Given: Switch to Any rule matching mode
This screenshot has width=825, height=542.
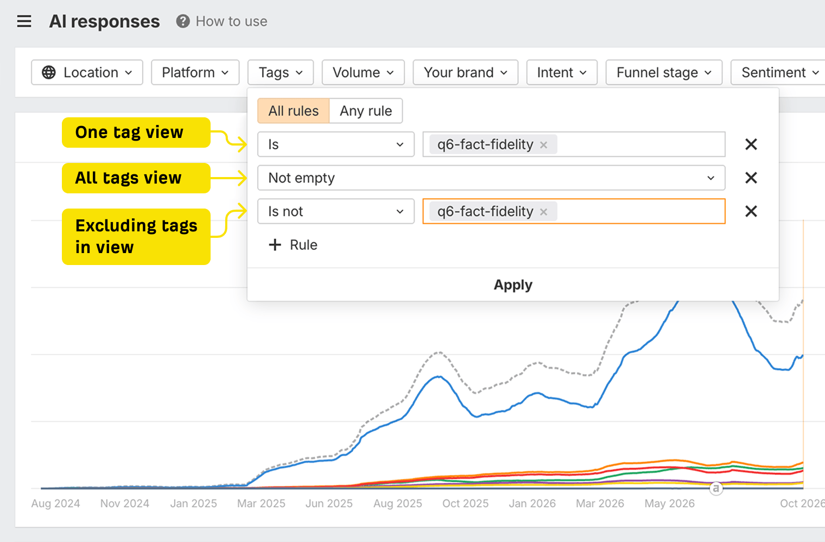Looking at the screenshot, I should pos(366,111).
